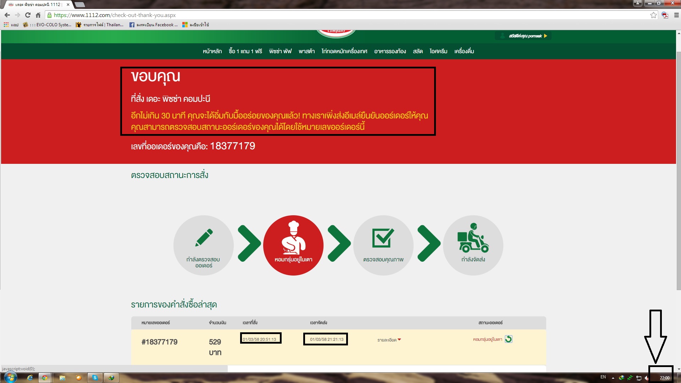Switch to Chrome in the taskbar
The image size is (681, 383).
[x=45, y=378]
